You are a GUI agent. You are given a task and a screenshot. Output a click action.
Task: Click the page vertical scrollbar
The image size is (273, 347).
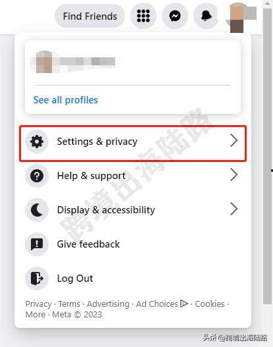(x=268, y=155)
